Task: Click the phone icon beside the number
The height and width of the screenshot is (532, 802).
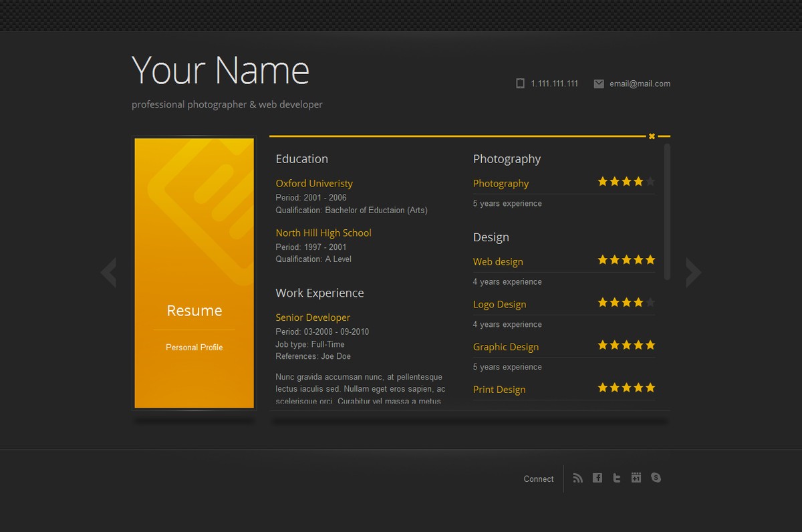Action: [x=520, y=84]
